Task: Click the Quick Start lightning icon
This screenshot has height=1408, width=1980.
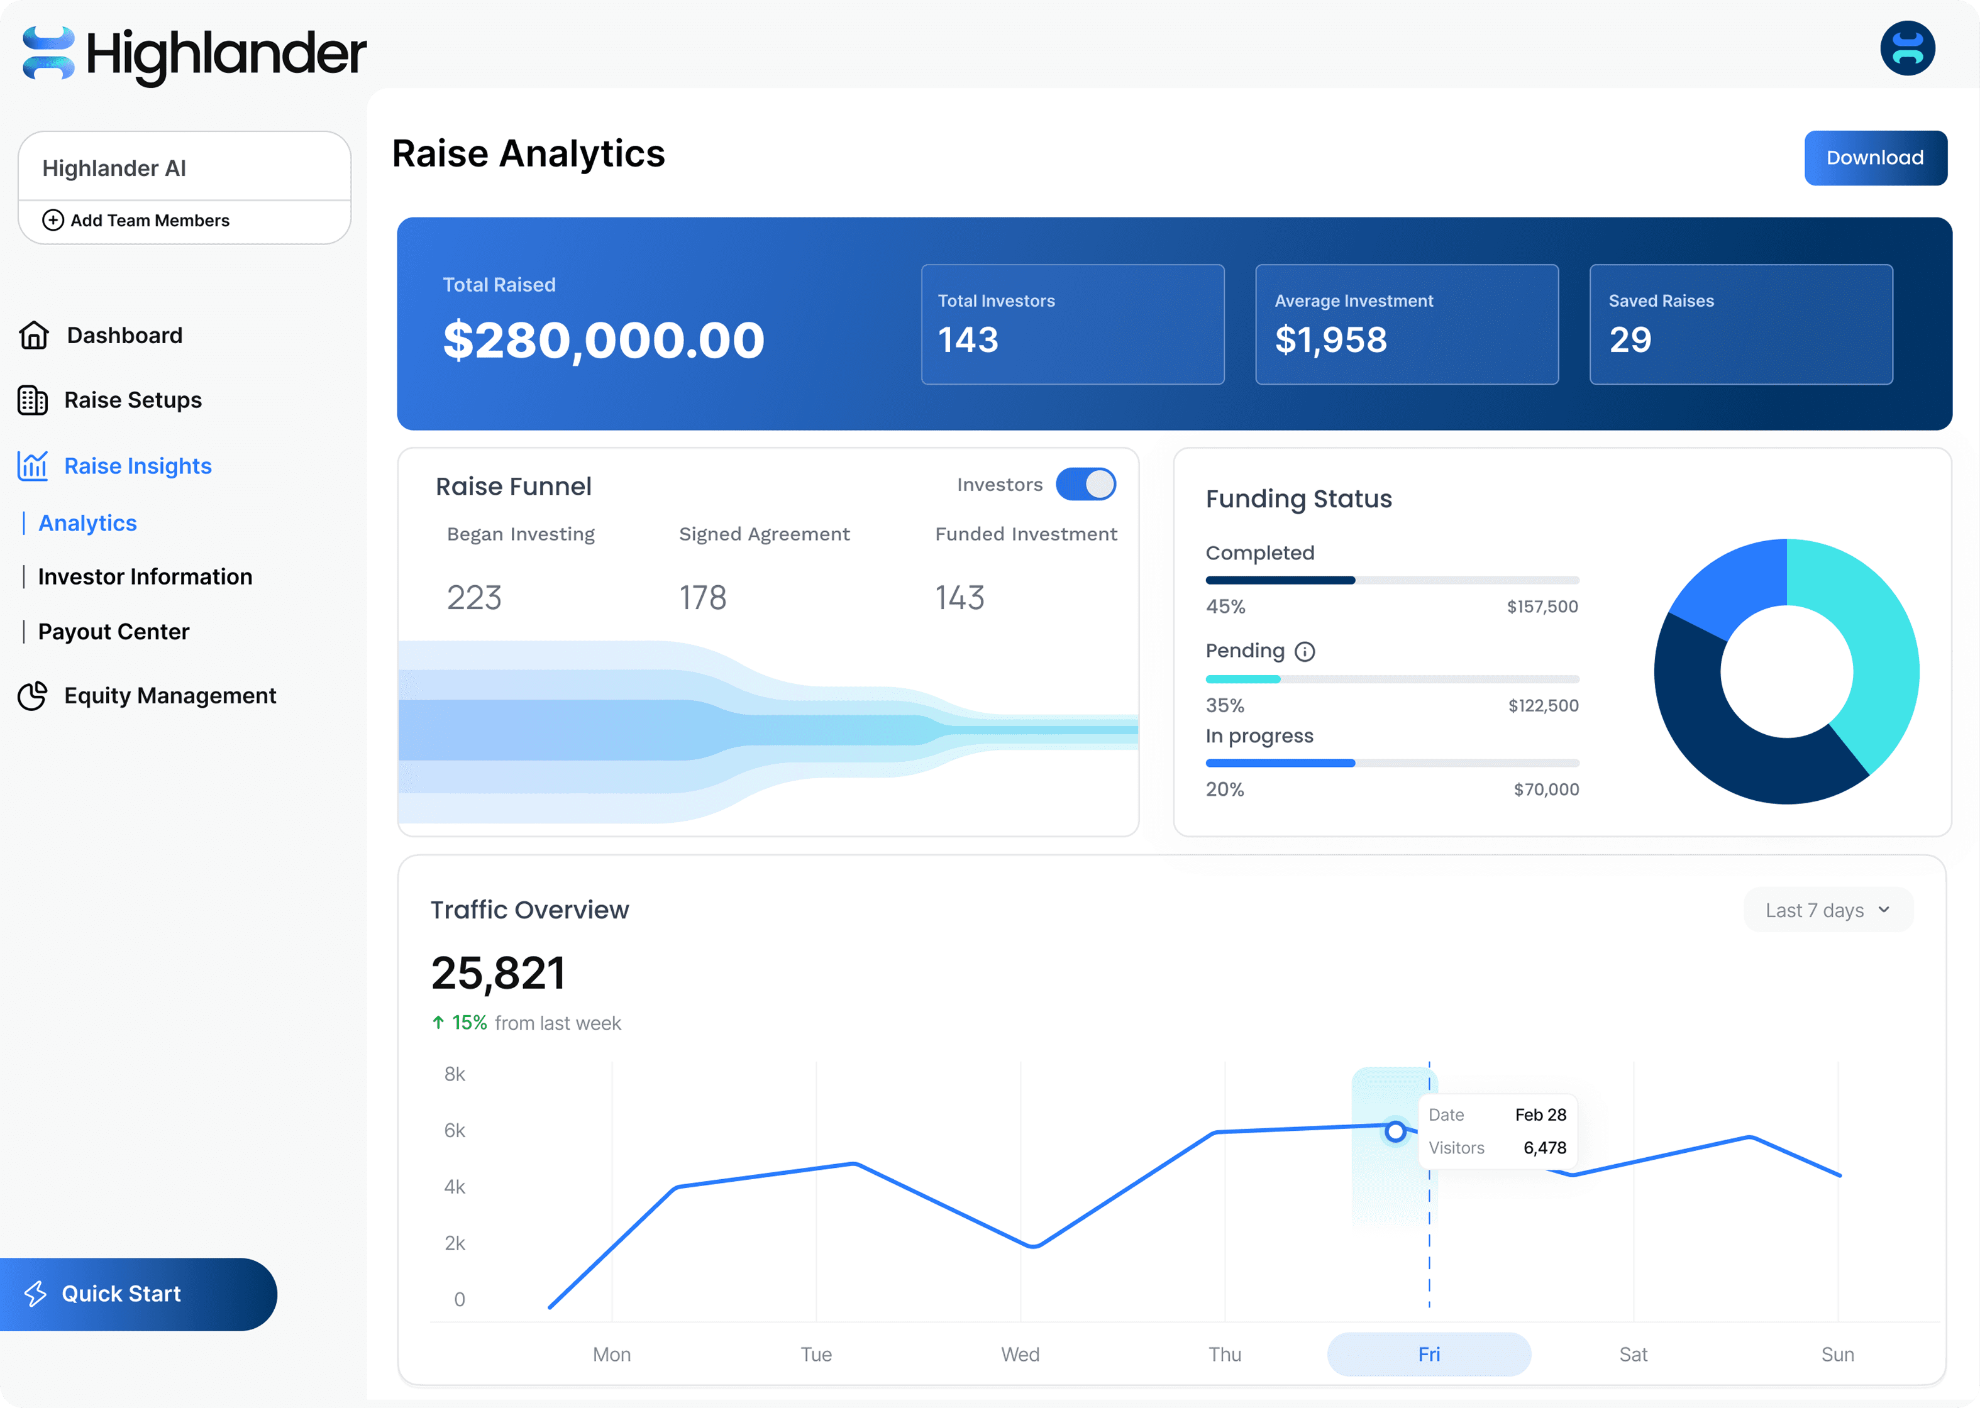Action: coord(36,1294)
